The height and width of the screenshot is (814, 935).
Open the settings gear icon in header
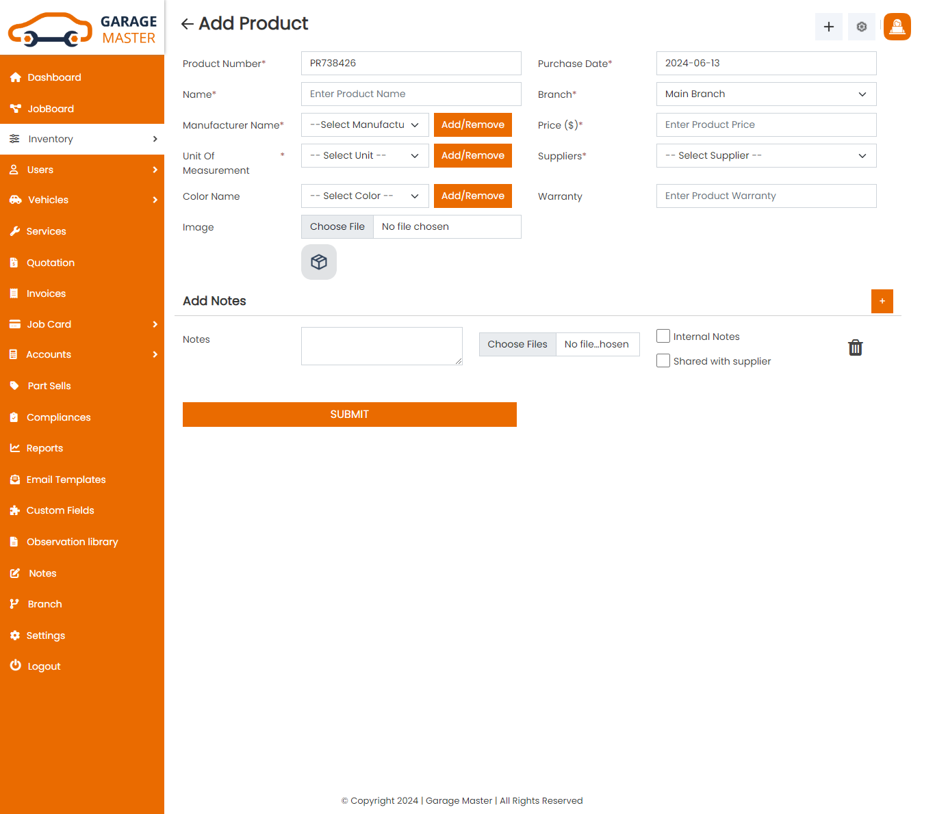861,27
